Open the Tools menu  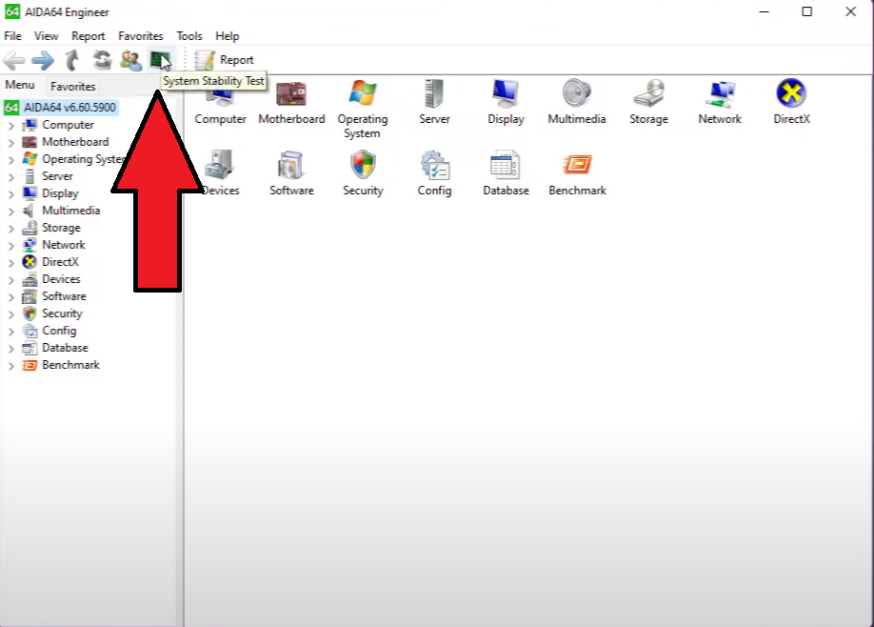tap(189, 36)
